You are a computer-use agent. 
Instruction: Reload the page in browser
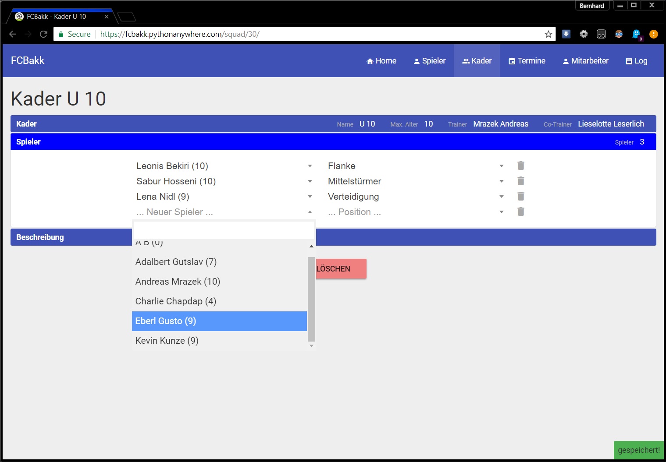(43, 34)
